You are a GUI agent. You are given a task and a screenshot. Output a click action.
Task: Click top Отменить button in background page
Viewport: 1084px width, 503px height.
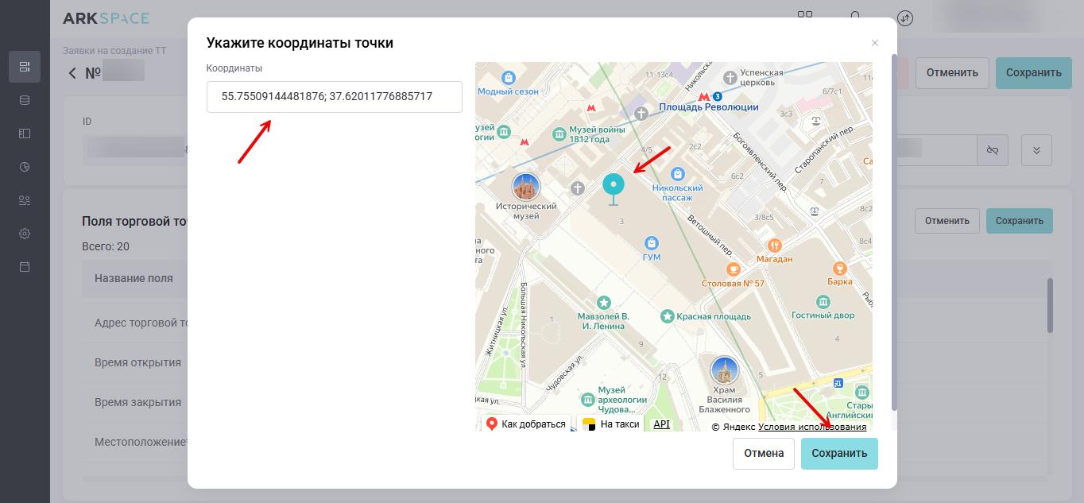pos(952,72)
